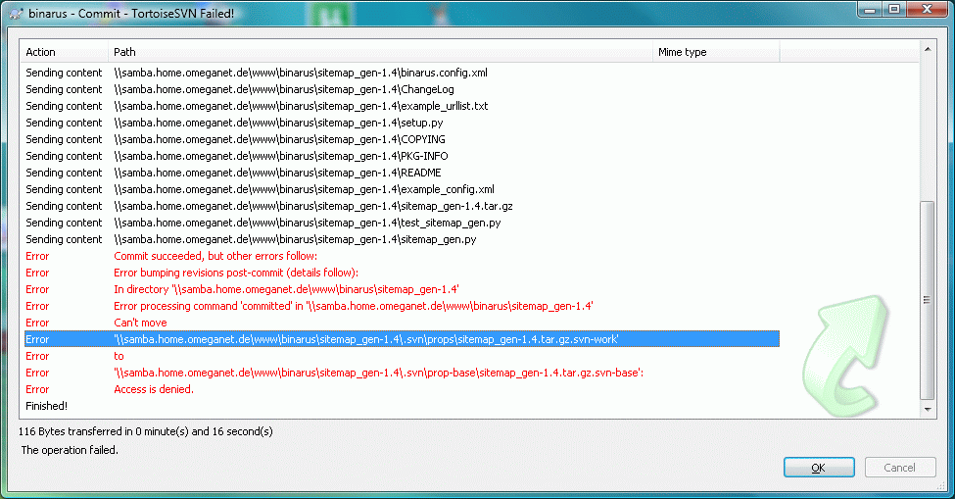Screen dimensions: 955x499
Task: Click the resize grip in window corner
Action: (x=943, y=485)
